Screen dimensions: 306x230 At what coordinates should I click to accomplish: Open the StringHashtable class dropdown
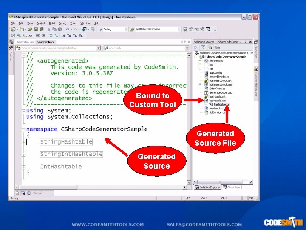pos(99,48)
